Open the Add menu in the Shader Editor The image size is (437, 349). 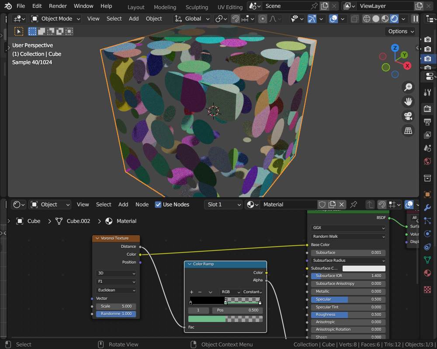click(123, 205)
